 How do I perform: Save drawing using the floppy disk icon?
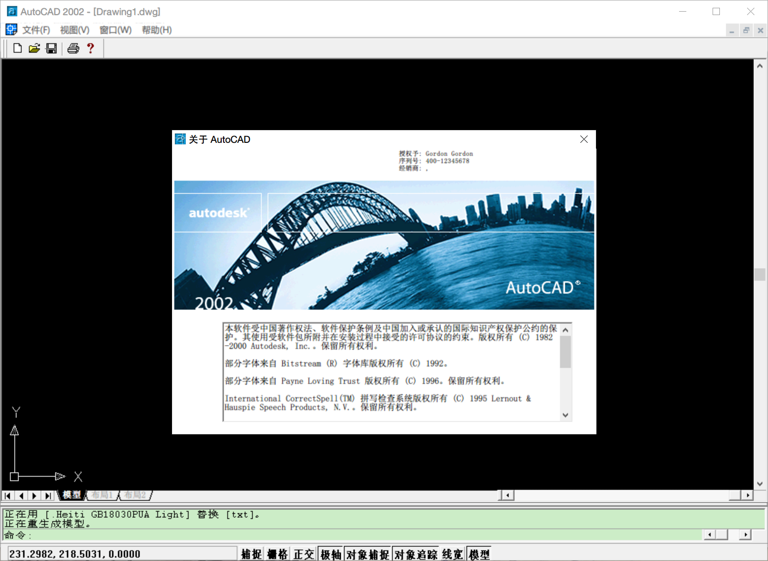[51, 48]
